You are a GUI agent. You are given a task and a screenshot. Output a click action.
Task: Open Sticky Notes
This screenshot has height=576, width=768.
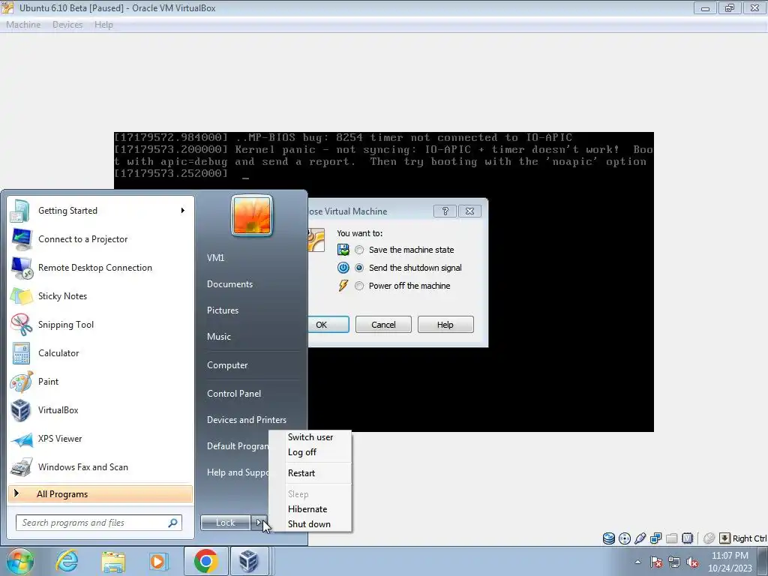pyautogui.click(x=100, y=295)
